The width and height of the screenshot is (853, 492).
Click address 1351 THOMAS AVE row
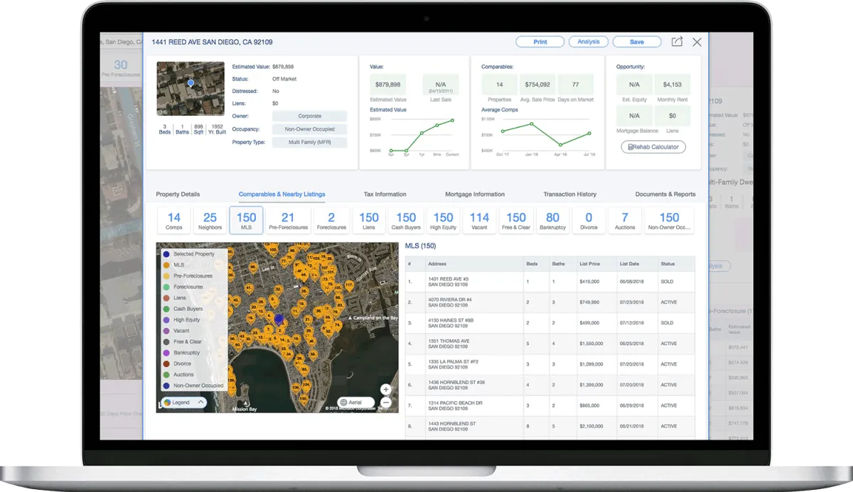(x=550, y=344)
